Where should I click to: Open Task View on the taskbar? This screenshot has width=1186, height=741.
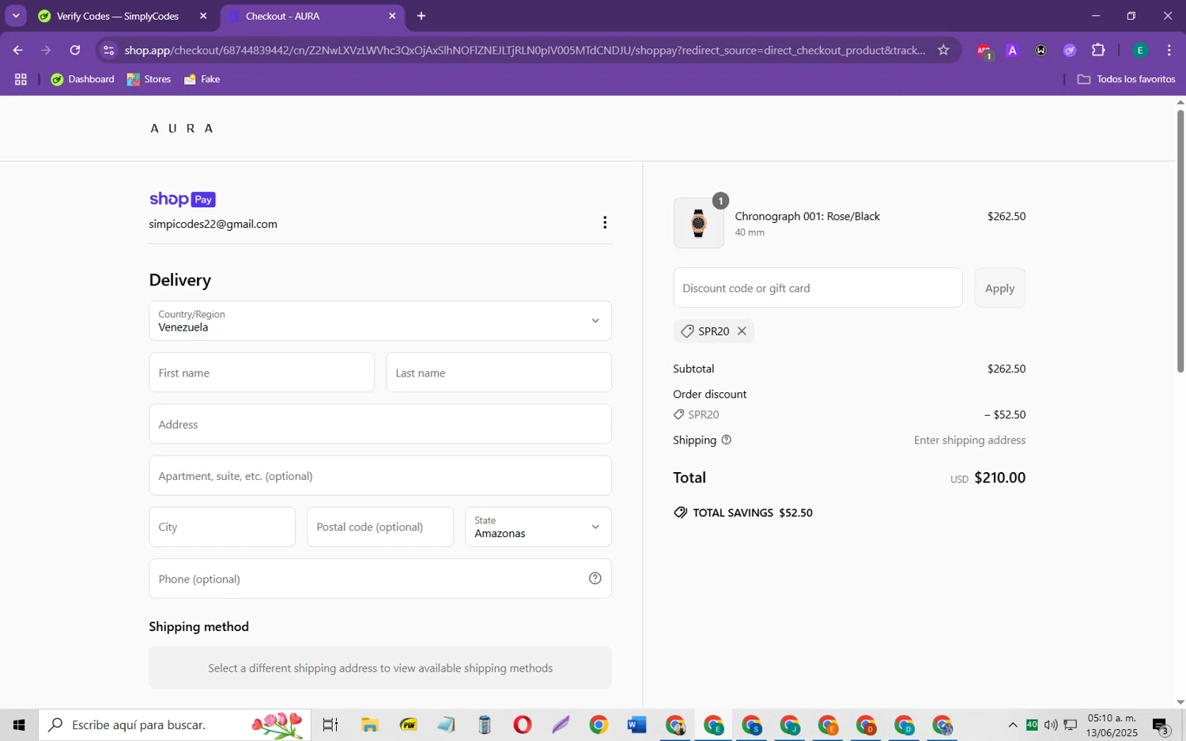tap(330, 724)
